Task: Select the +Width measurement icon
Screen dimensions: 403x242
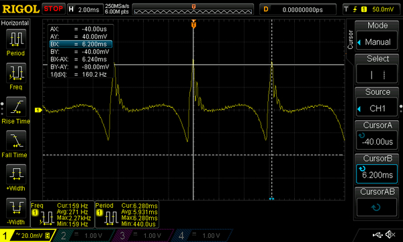Action: tap(16, 174)
